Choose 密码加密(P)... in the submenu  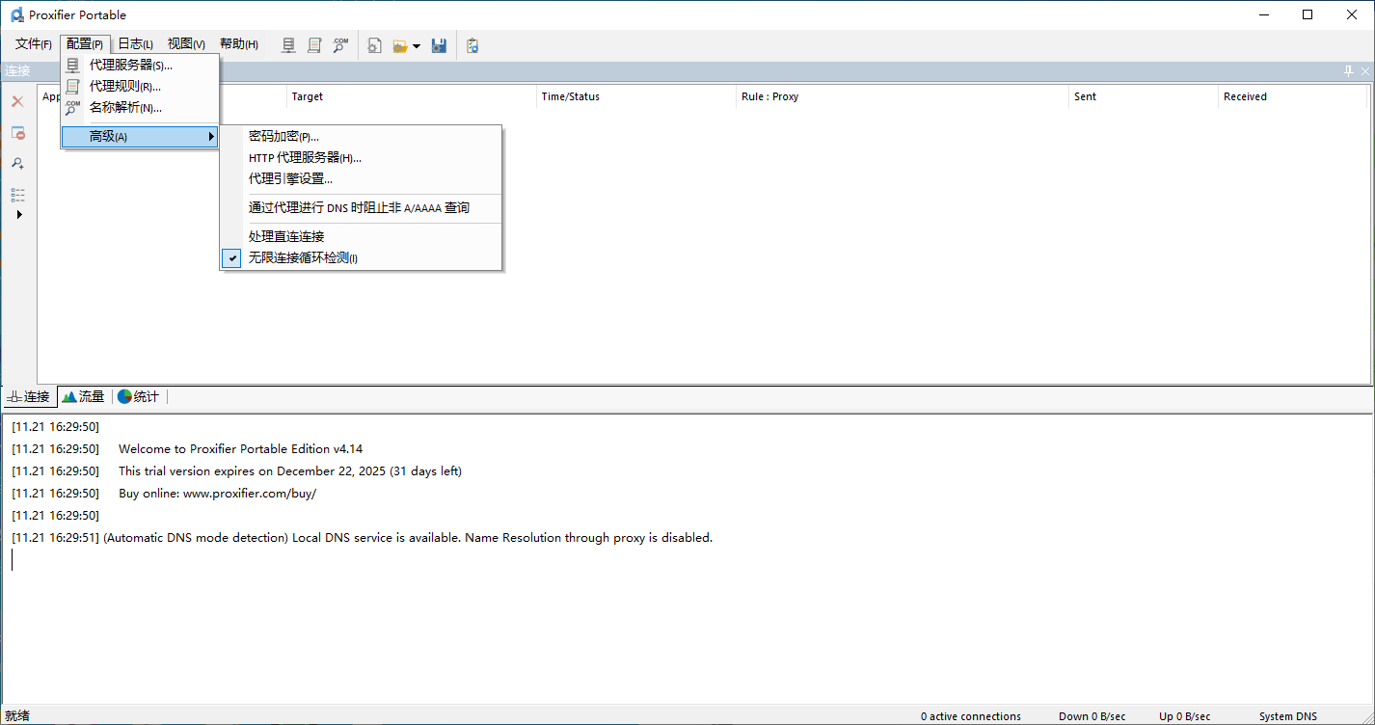283,137
